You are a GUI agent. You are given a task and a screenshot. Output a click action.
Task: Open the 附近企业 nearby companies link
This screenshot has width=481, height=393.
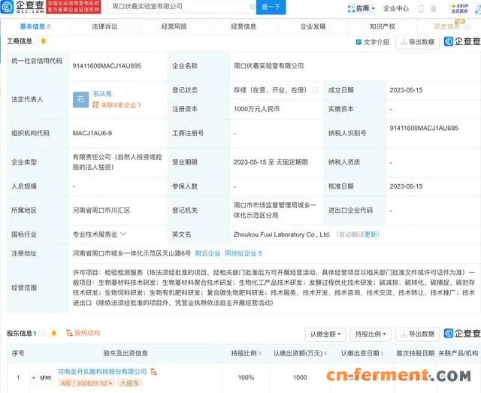(207, 253)
